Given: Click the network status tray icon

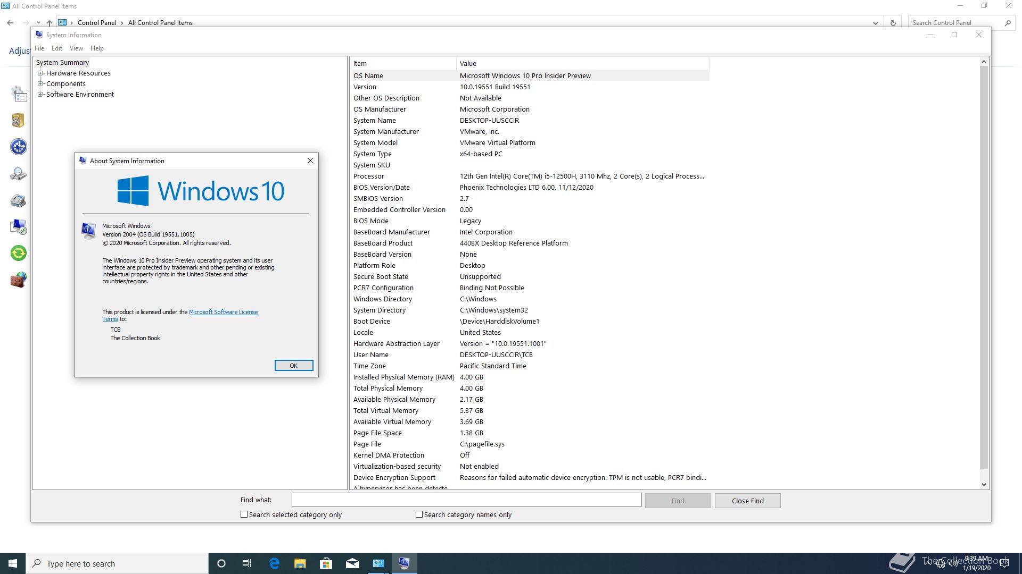Looking at the screenshot, I should tap(941, 564).
